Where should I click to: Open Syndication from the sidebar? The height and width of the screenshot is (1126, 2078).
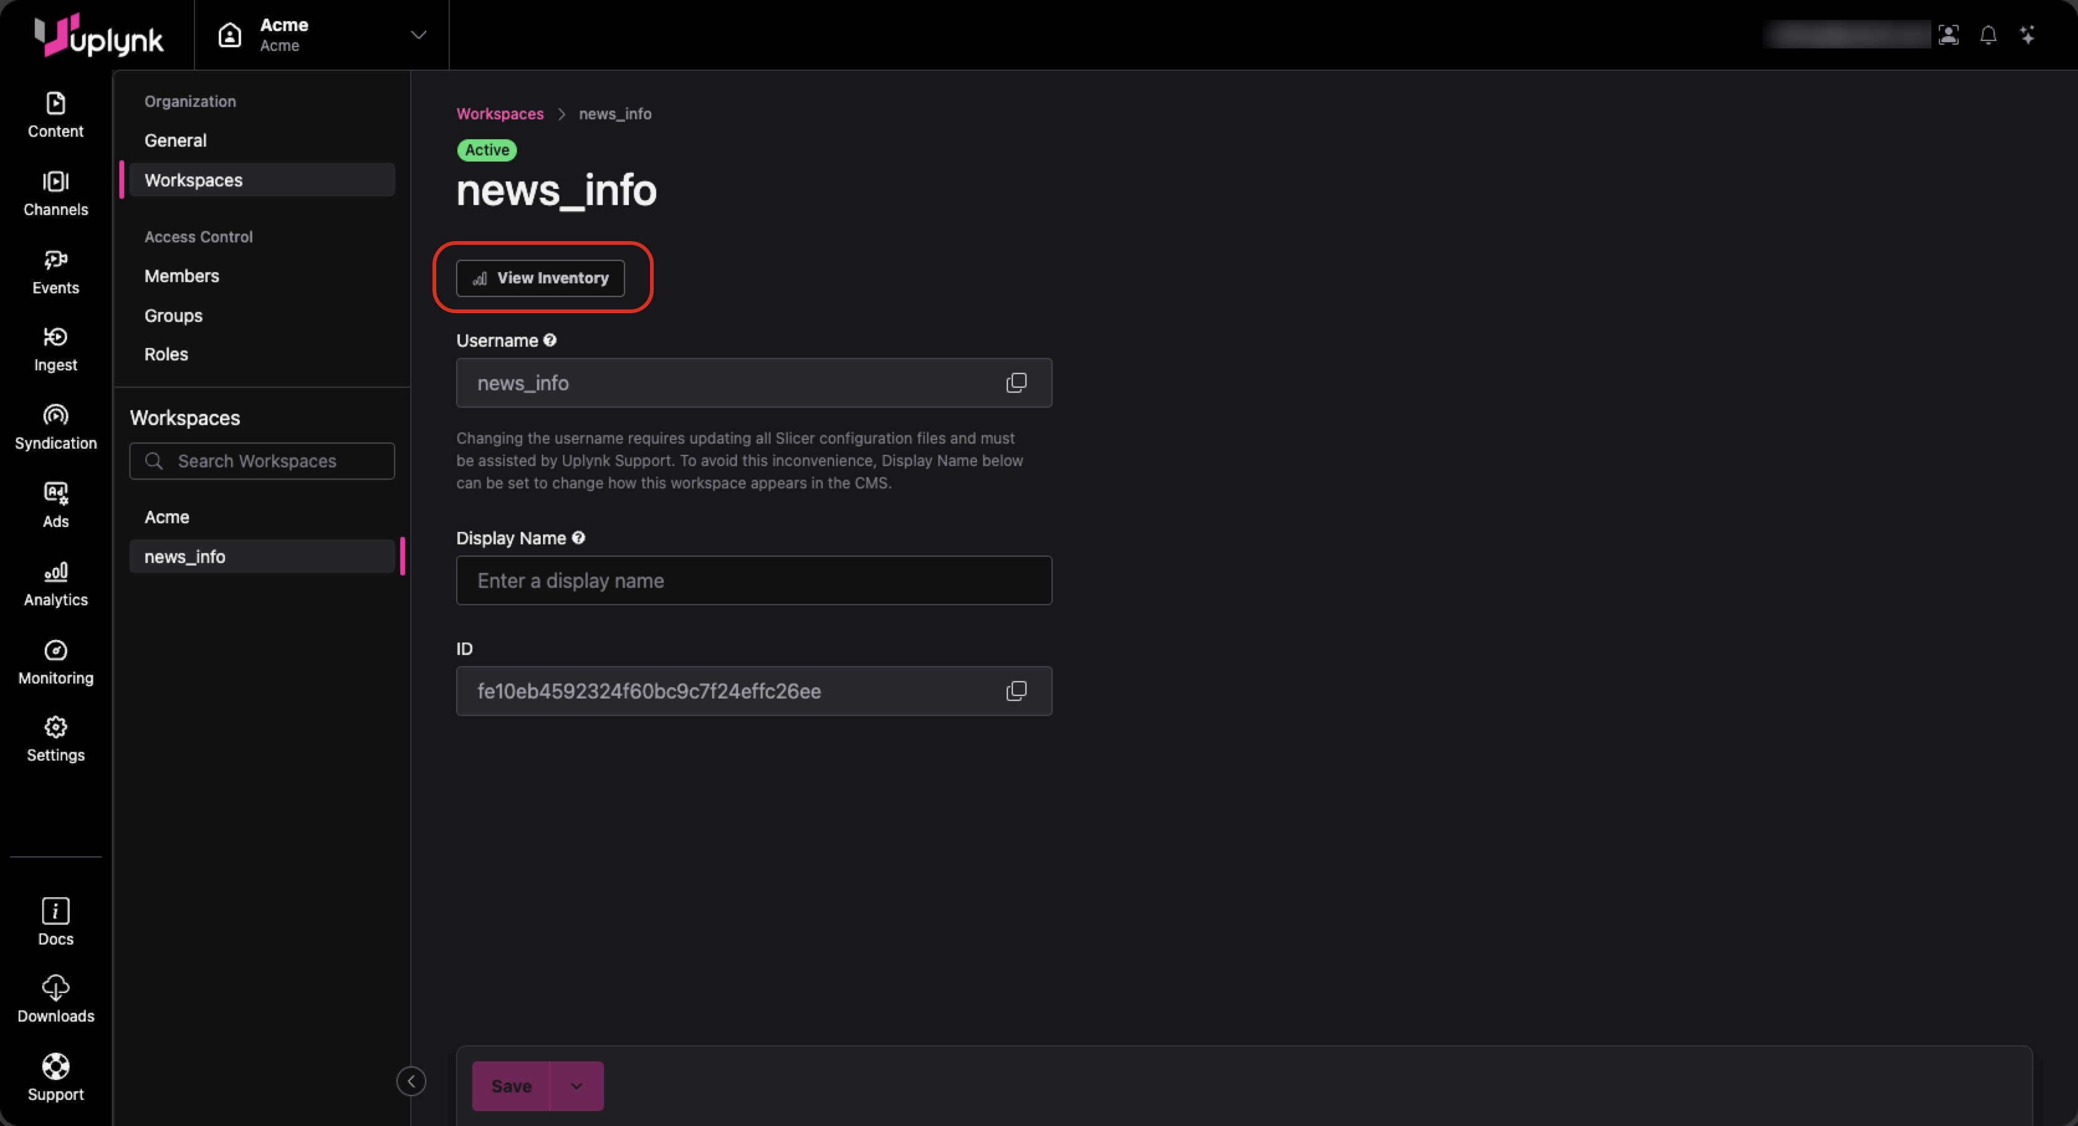click(56, 427)
